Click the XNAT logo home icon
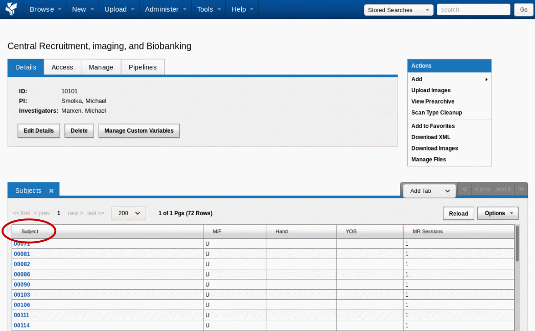535x331 pixels. 11,9
